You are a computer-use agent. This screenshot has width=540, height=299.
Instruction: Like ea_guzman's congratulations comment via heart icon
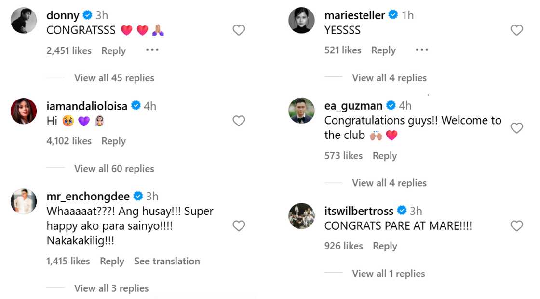(x=516, y=128)
